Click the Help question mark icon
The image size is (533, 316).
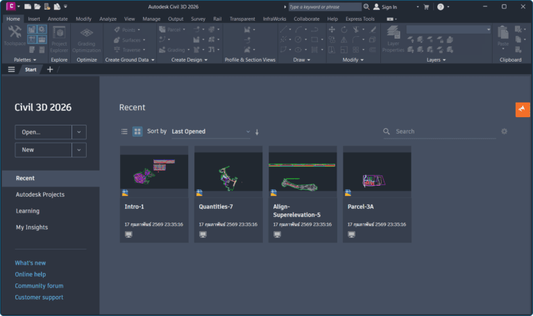(x=441, y=7)
